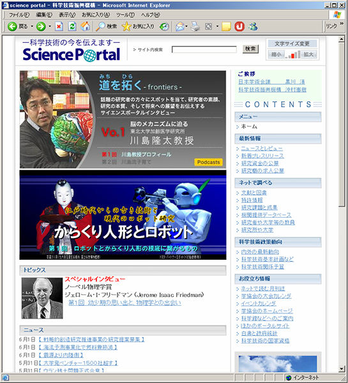
Task: Open Mail button dropdown arrow
Action: click(x=186, y=26)
